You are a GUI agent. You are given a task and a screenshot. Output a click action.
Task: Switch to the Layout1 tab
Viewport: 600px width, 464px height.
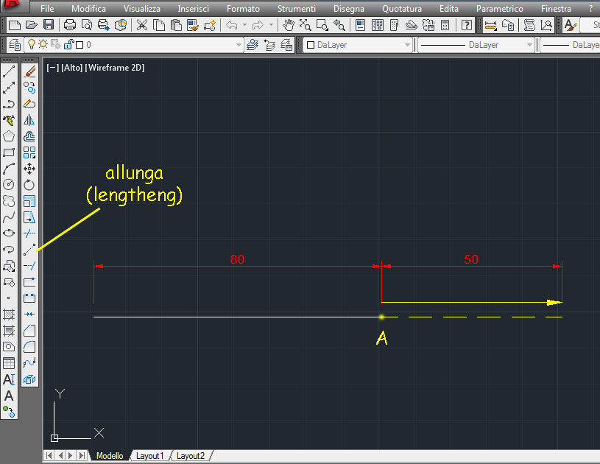[149, 456]
